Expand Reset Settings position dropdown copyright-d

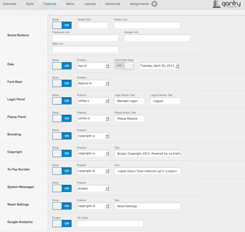[x=93, y=206]
